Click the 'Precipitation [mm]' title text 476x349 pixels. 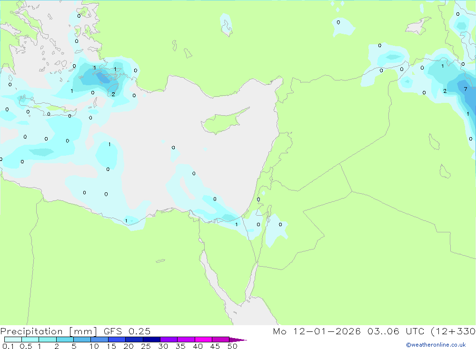[49, 331]
